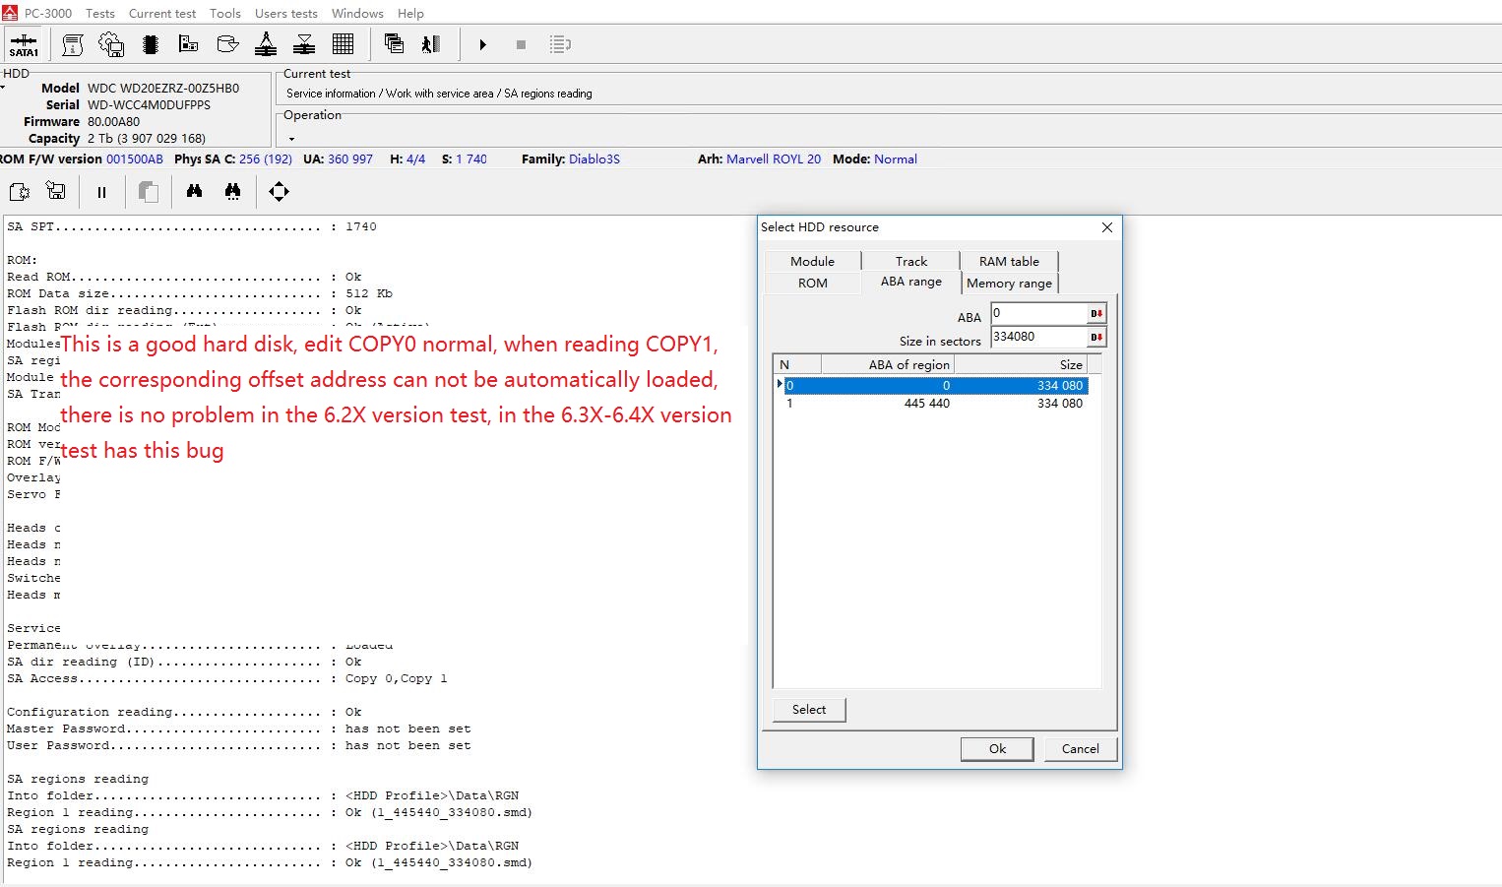Start the test with the play arrow
The height and width of the screenshot is (887, 1502).
click(x=482, y=44)
